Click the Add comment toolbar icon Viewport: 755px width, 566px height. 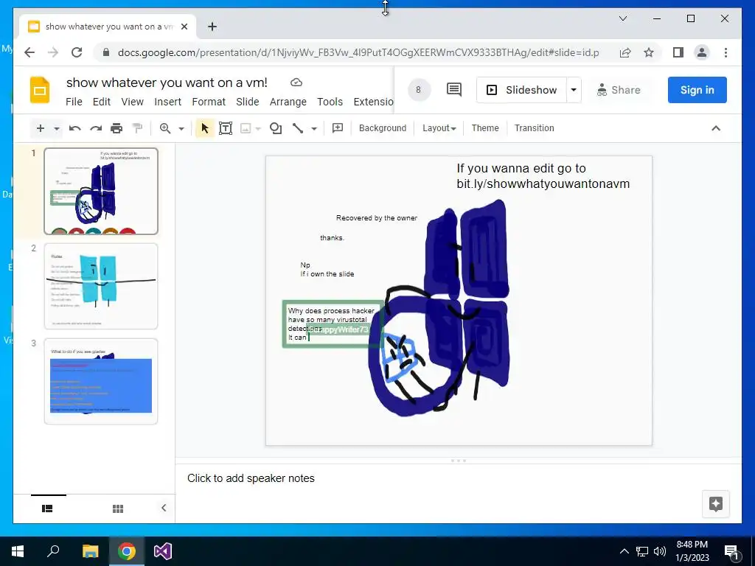coord(338,128)
